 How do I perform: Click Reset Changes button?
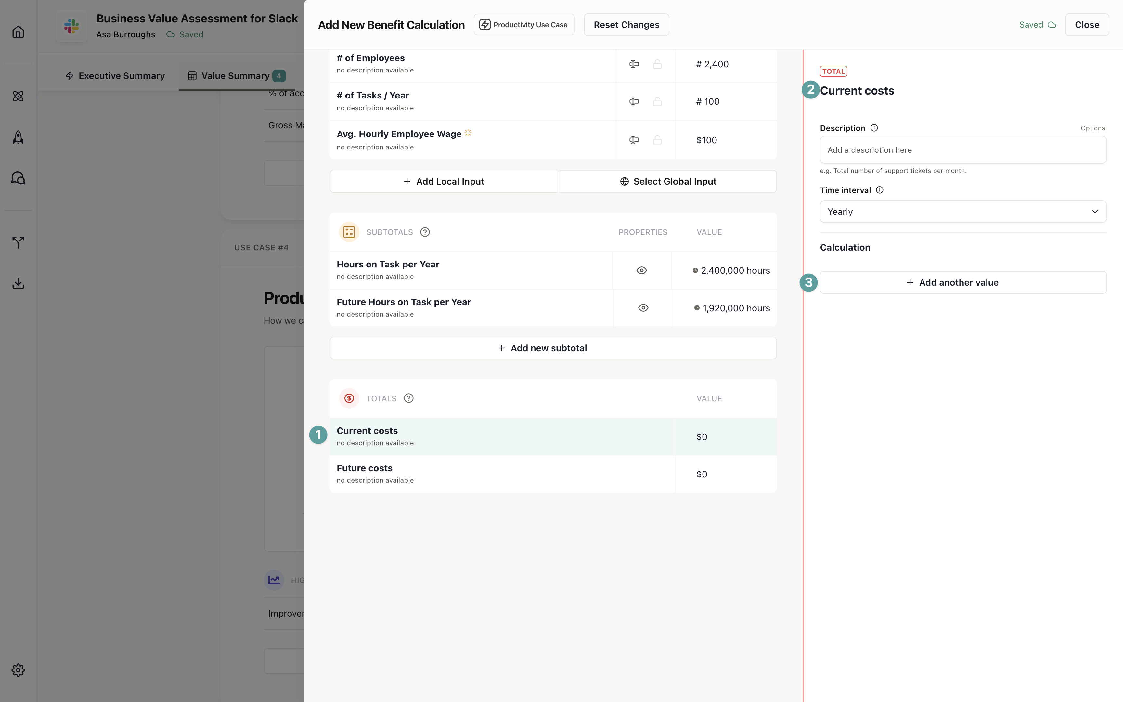(x=626, y=25)
